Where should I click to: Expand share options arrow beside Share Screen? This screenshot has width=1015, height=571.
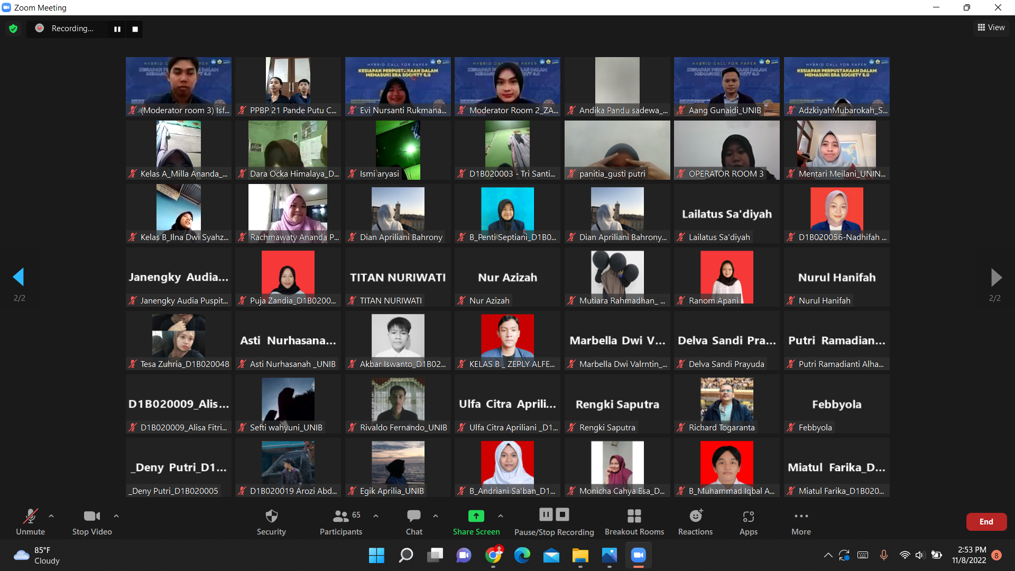click(x=501, y=515)
